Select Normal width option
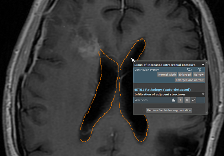Image resolution: width=224 pixels, height=156 pixels. (x=167, y=75)
